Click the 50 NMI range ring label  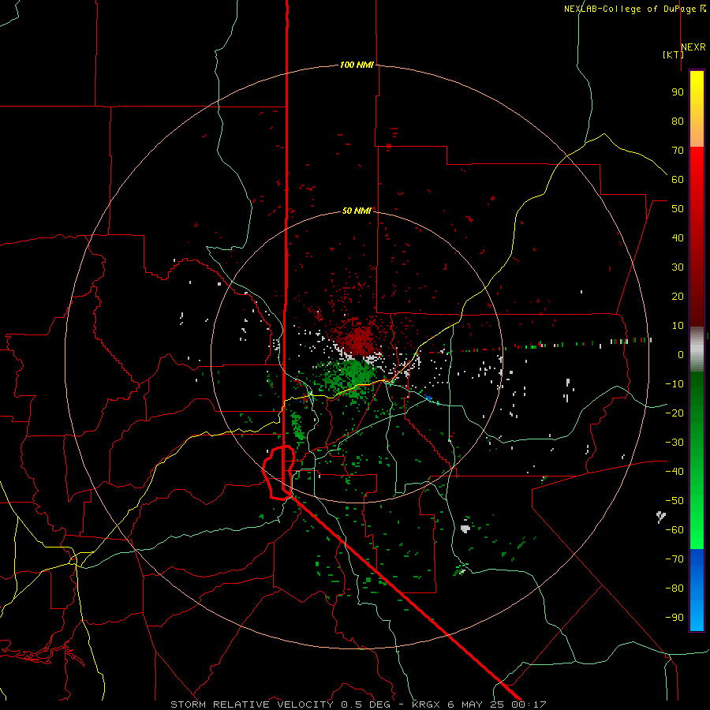(x=357, y=211)
